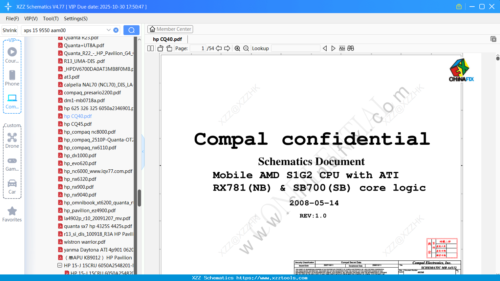Collapse the HP 15-J 15CRU folder
Viewport: 500px width, 281px height.
pyautogui.click(x=60, y=266)
